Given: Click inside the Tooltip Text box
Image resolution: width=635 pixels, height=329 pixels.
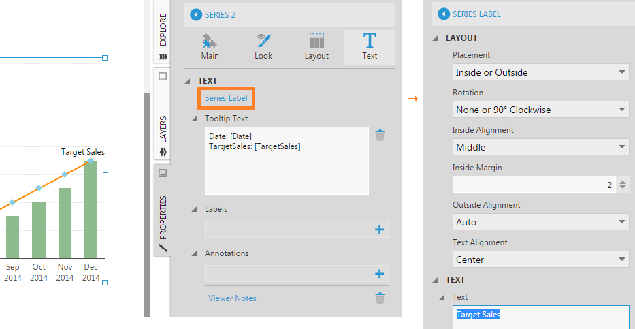Looking at the screenshot, I should click(287, 161).
